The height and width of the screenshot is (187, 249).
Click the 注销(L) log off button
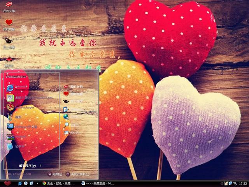click(55, 174)
